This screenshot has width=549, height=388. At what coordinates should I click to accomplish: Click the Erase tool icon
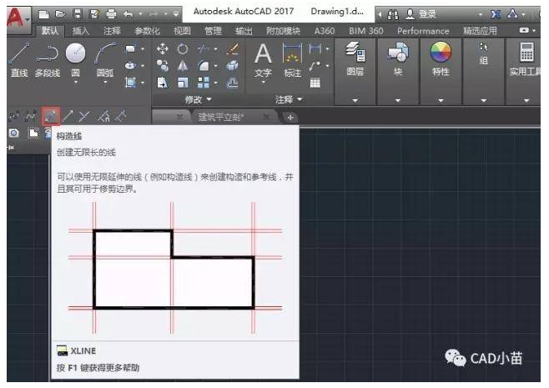(233, 48)
